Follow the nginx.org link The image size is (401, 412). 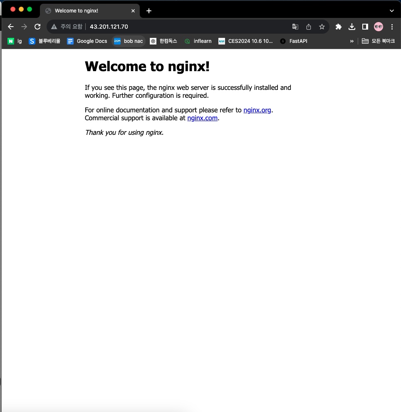point(257,110)
